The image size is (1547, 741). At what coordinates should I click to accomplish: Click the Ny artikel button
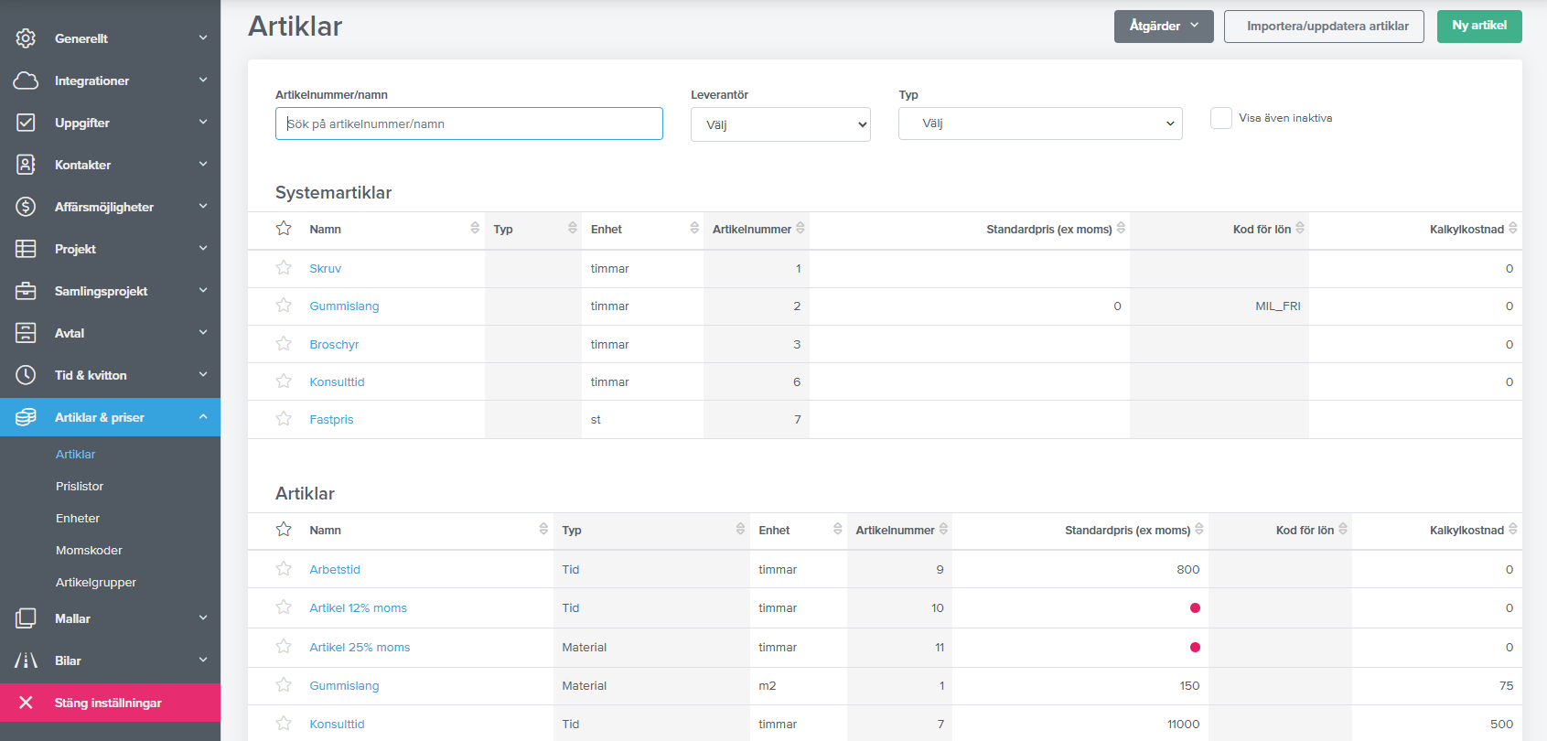(1478, 27)
